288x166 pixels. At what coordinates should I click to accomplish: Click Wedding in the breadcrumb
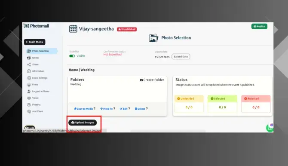(x=87, y=70)
